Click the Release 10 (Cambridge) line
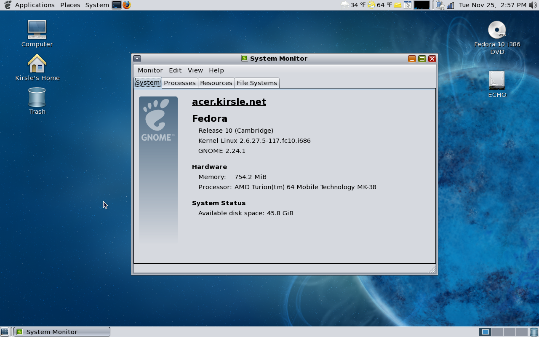The image size is (539, 337). (236, 131)
